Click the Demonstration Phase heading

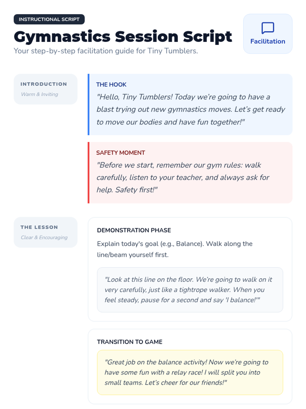pos(134,230)
